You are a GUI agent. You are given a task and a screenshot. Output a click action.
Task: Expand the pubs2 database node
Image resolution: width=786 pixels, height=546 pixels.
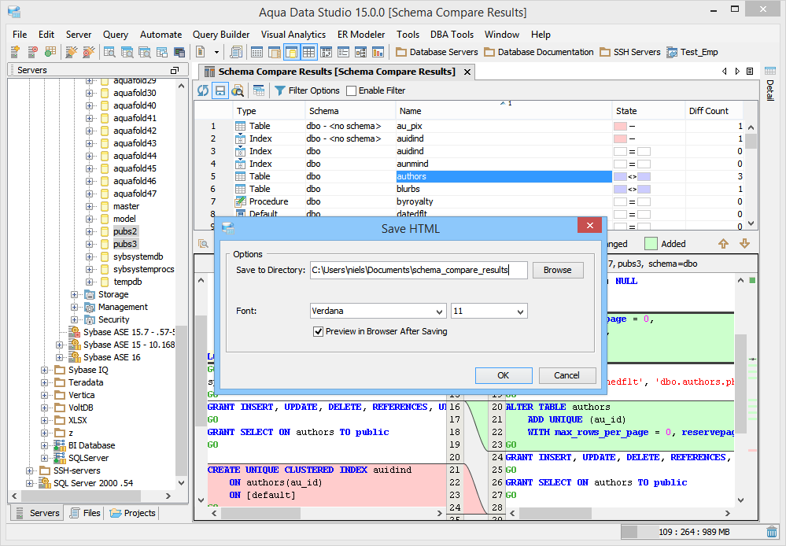[x=89, y=231]
